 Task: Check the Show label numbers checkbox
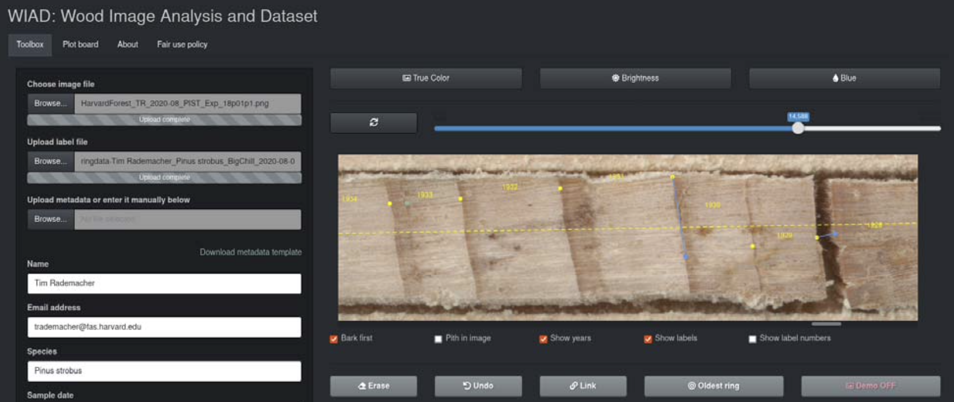coord(752,339)
